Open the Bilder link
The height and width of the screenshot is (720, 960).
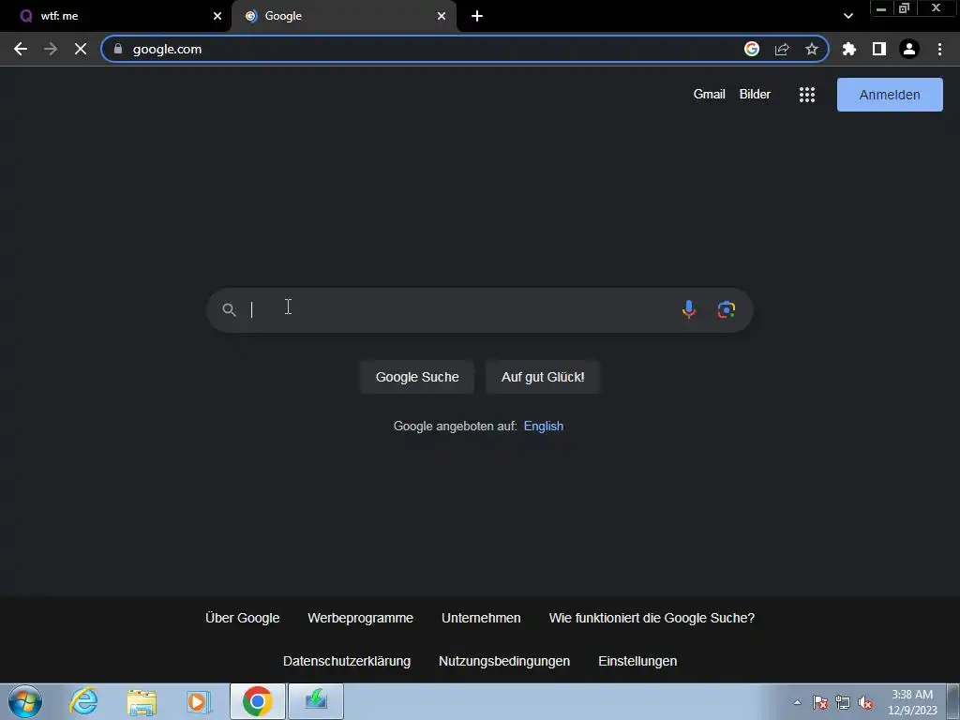[755, 95]
